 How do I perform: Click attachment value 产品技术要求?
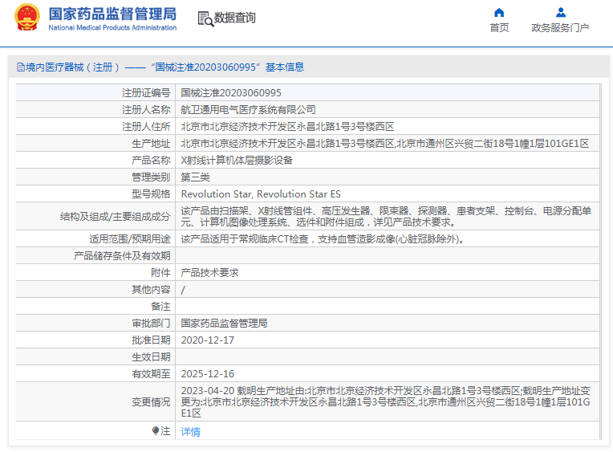click(210, 272)
